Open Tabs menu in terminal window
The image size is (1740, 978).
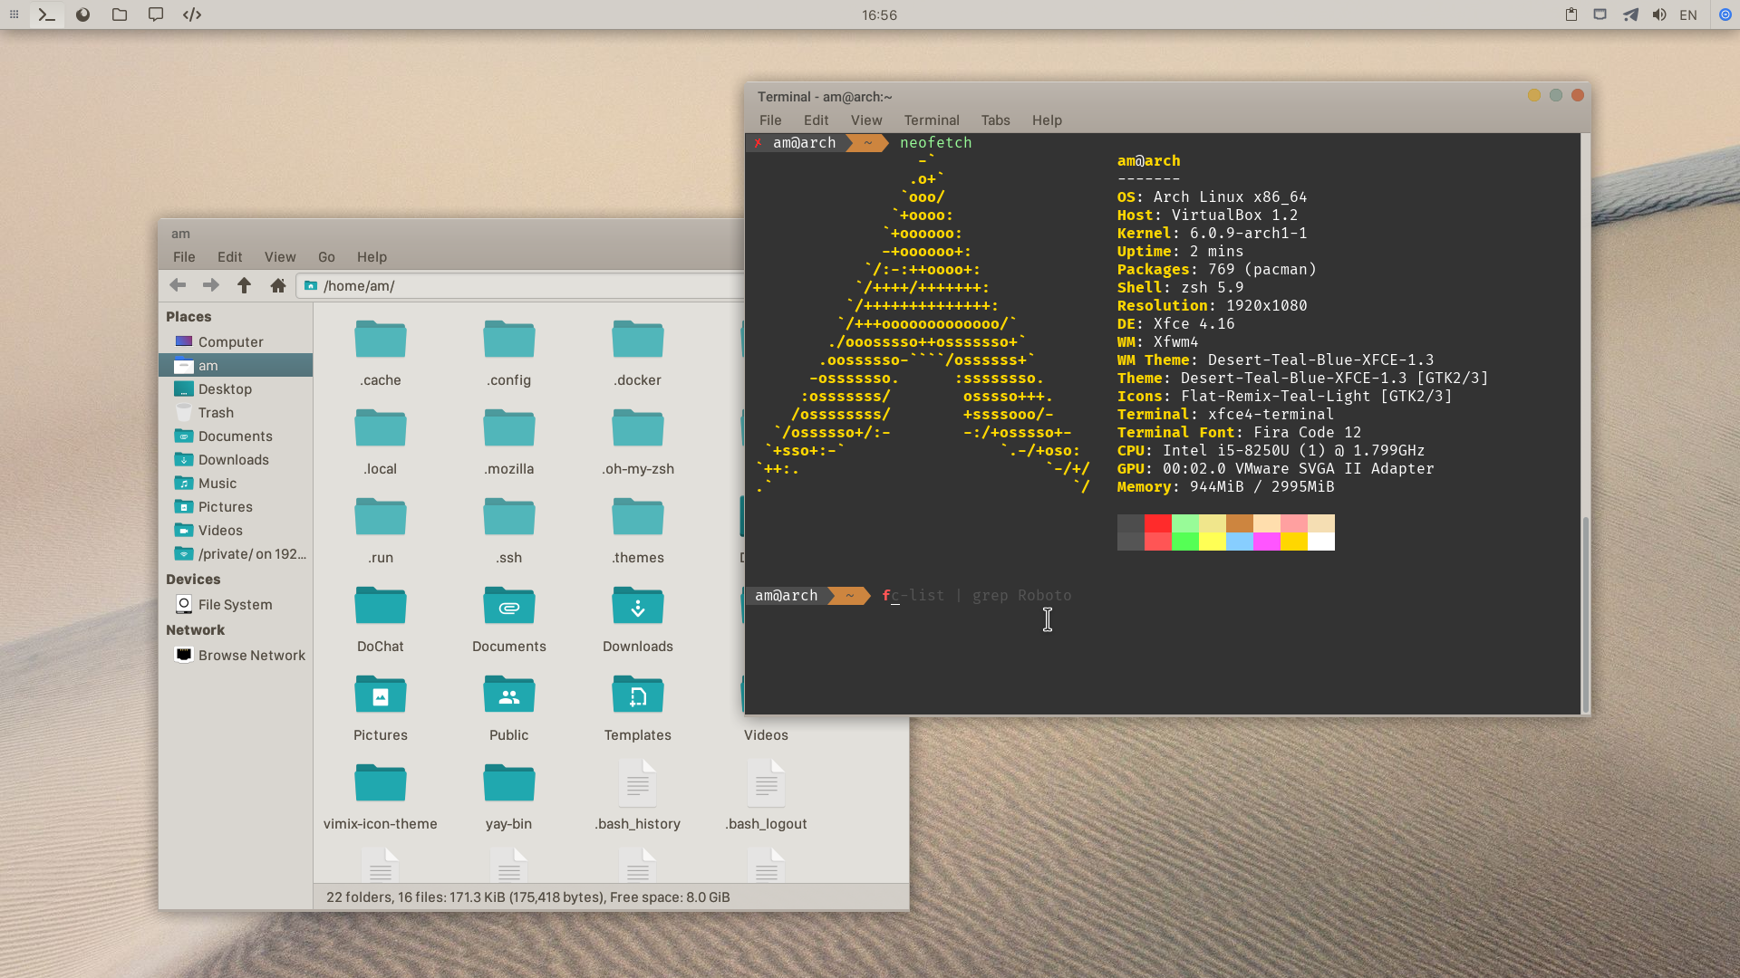click(x=995, y=120)
